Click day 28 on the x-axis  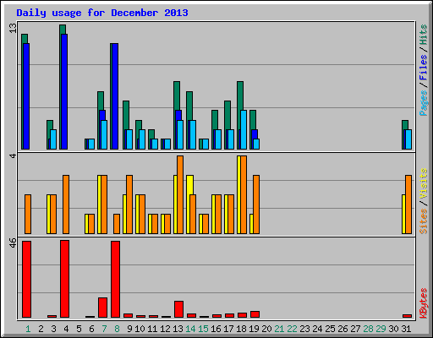click(368, 329)
